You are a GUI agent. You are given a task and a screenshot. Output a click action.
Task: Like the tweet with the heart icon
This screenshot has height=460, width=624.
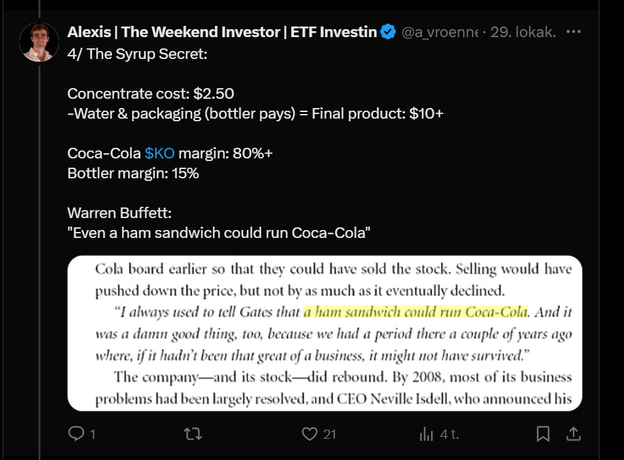[309, 434]
